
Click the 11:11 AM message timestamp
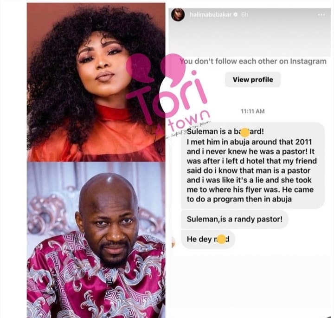(253, 111)
